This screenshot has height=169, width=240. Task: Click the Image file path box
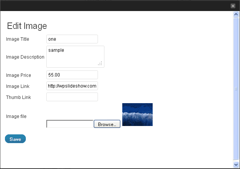coord(70,124)
